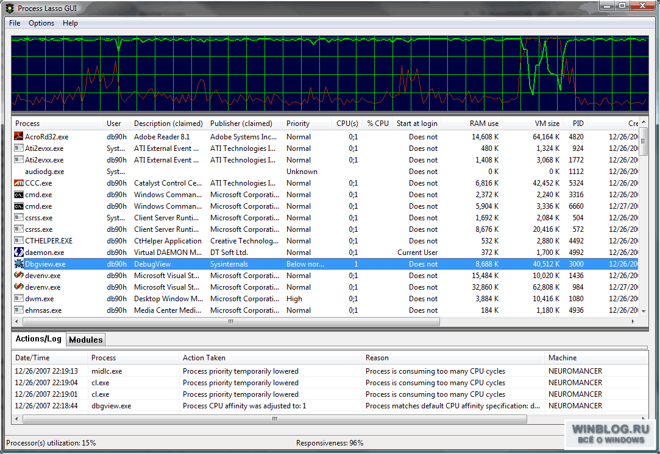Viewport: 660px width, 454px height.
Task: Click the 'Current User' start at login cell
Action: click(417, 252)
